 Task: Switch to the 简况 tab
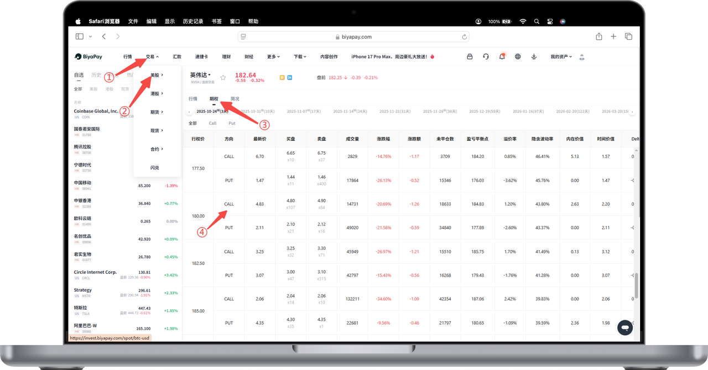coord(235,99)
